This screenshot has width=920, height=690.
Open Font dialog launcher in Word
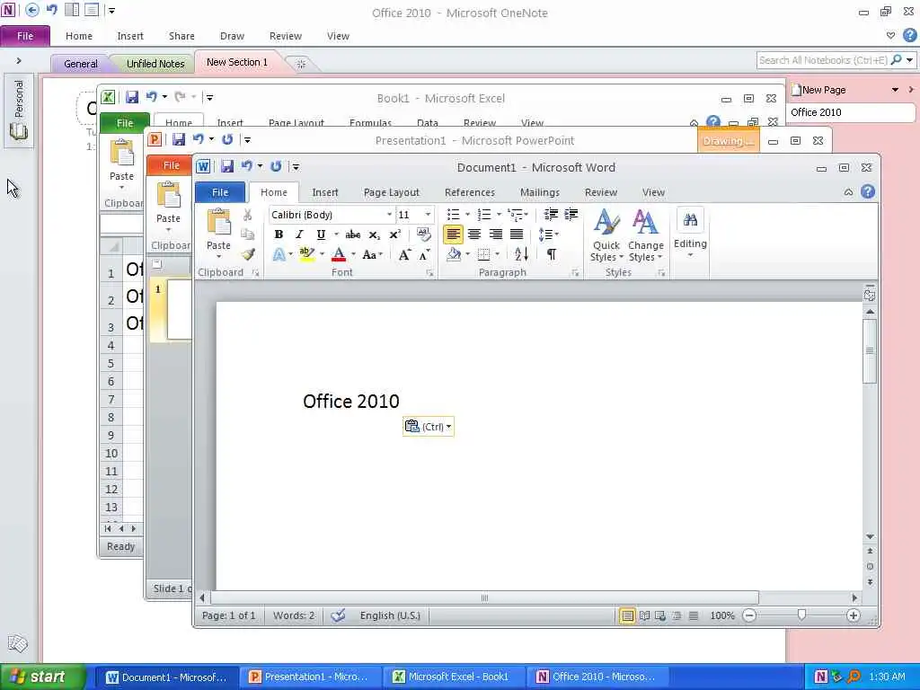tap(429, 273)
